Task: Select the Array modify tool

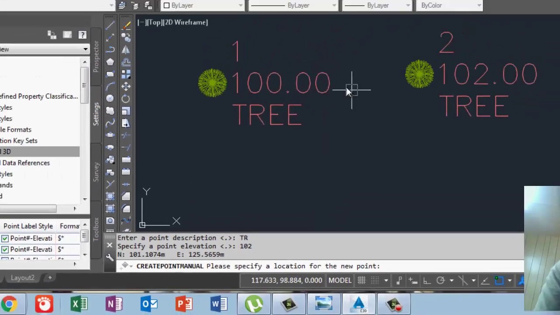Action: tap(126, 74)
